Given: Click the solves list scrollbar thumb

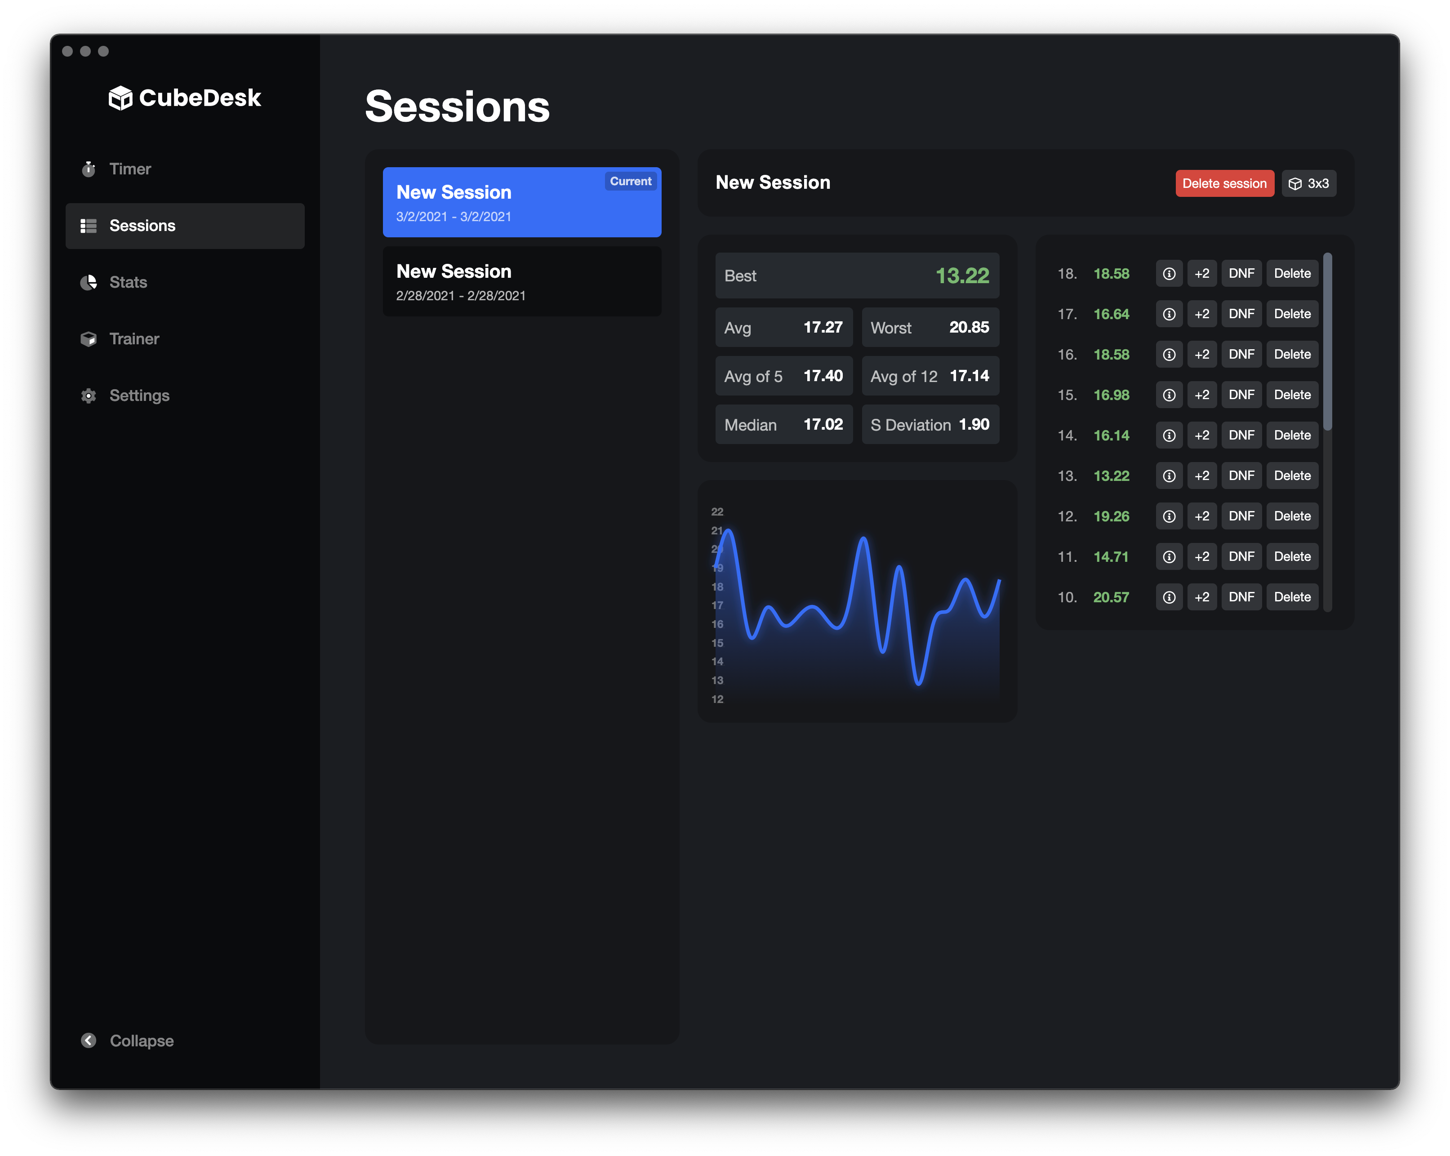Looking at the screenshot, I should [1327, 342].
